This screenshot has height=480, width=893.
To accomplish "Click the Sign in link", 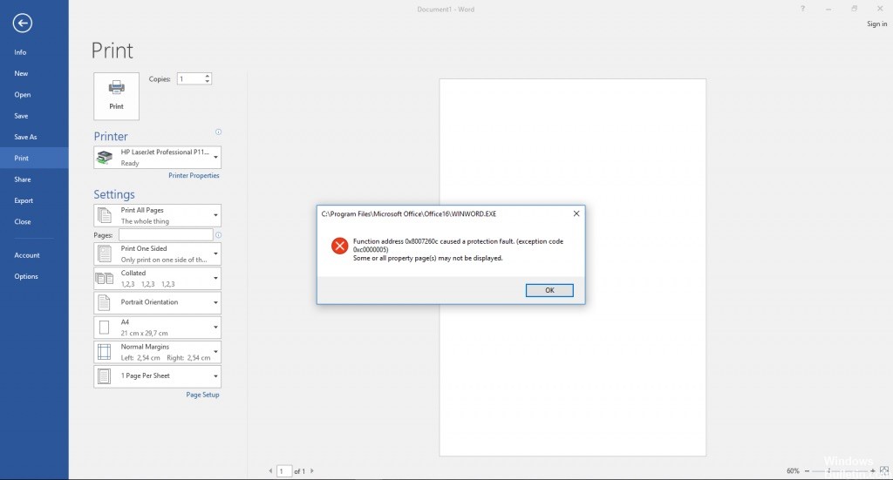I will tap(877, 24).
